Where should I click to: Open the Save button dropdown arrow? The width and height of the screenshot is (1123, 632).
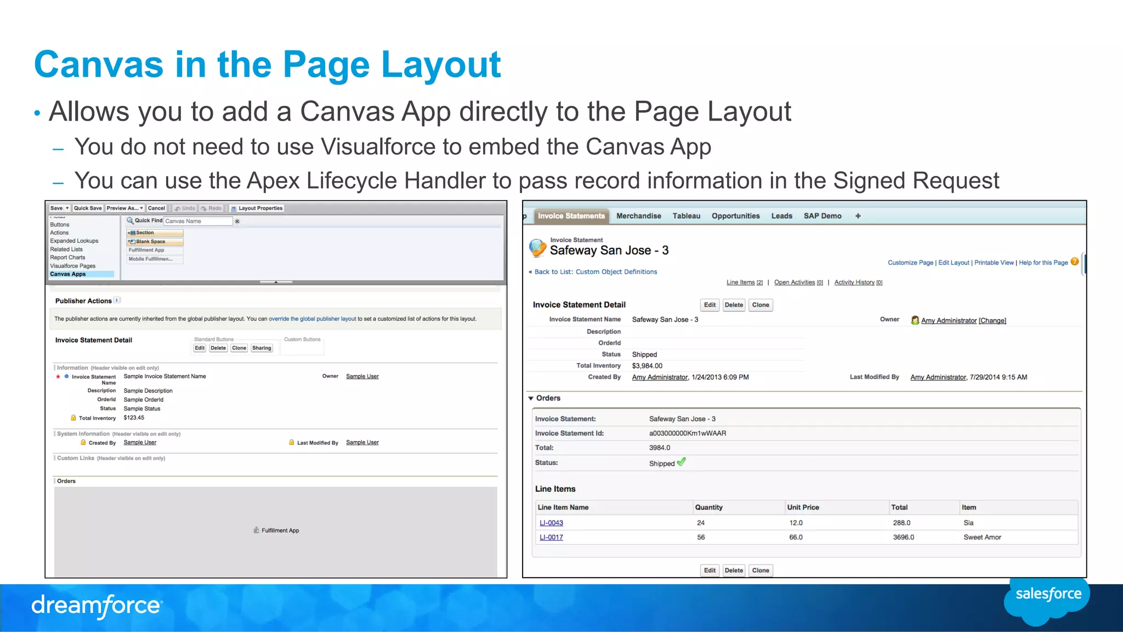coord(67,208)
